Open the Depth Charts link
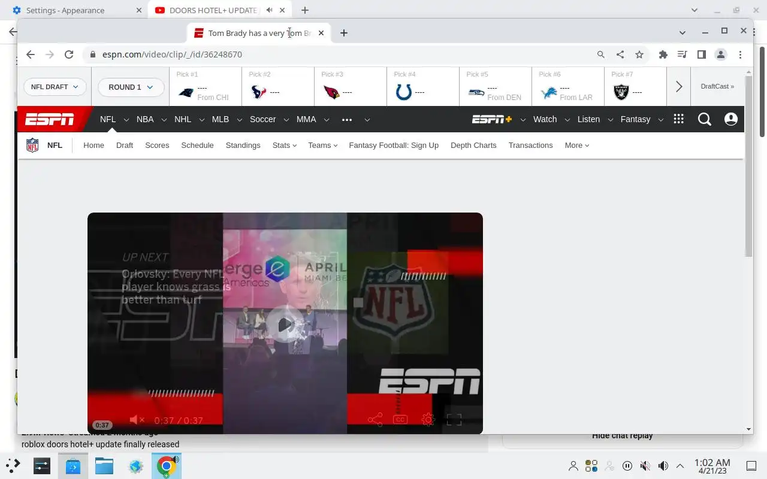This screenshot has width=767, height=479. [x=473, y=145]
